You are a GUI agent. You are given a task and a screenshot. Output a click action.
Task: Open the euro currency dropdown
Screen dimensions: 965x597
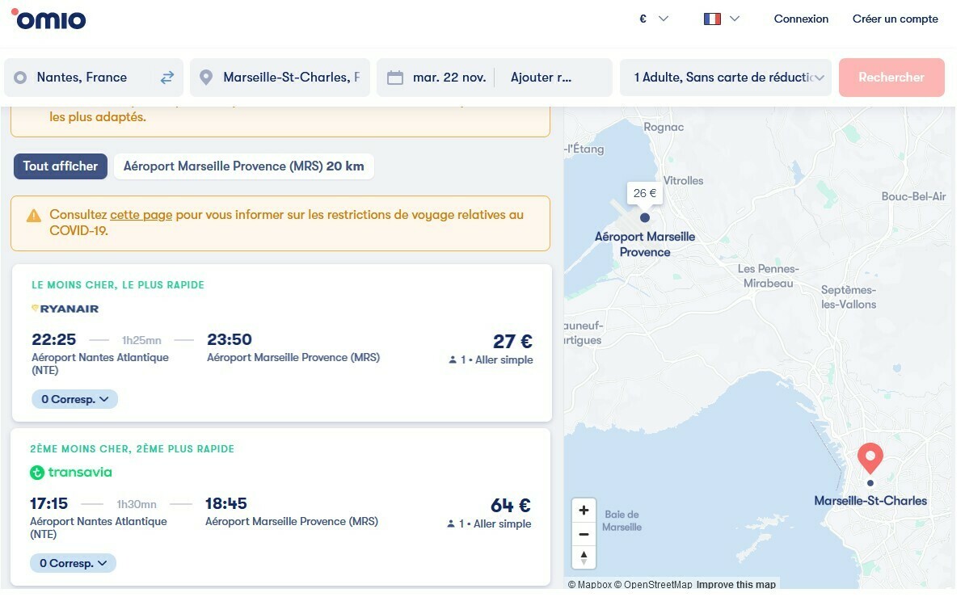pos(653,19)
